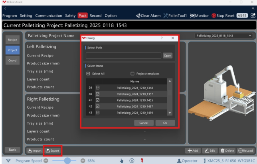Uncheck row 39 Palletizing_2024_1210_1348 checkbox
Viewport: 257px width, 164px height.
tap(97, 88)
